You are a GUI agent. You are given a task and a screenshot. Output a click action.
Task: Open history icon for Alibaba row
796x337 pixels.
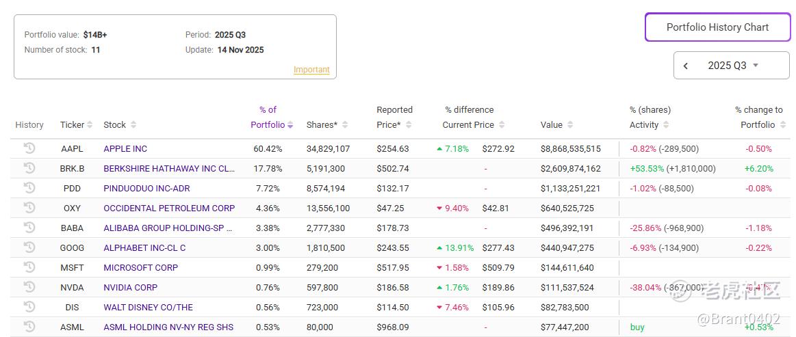pyautogui.click(x=29, y=227)
